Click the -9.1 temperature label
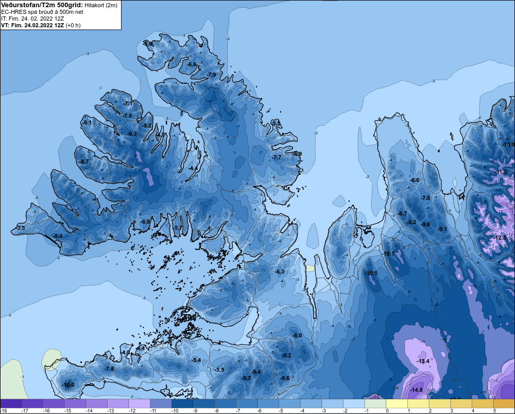This screenshot has width=515, height=414. click(x=442, y=229)
